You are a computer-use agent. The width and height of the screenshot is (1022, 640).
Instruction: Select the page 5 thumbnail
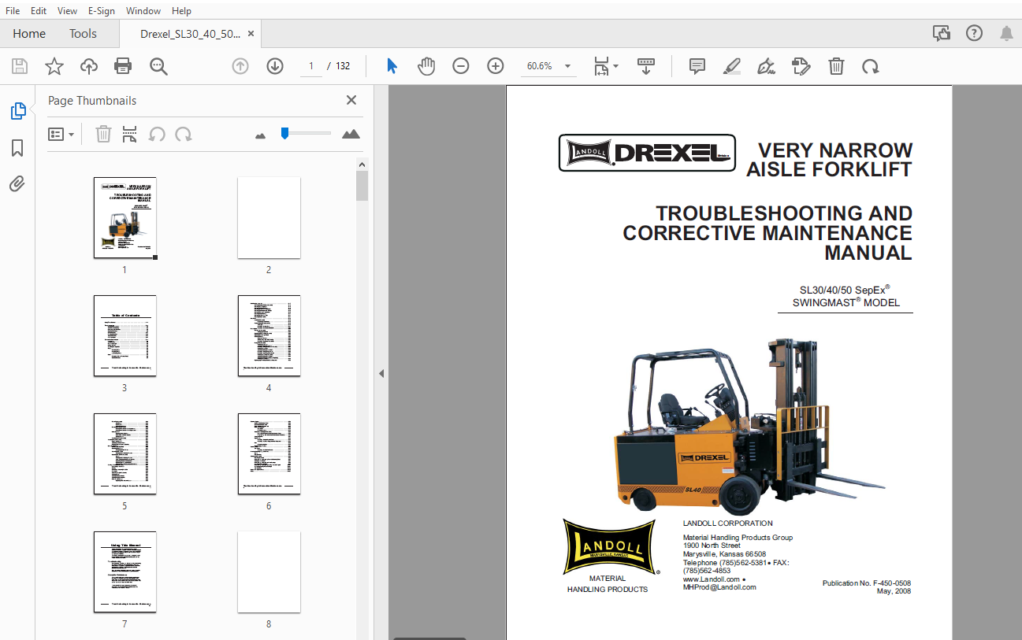coord(124,453)
